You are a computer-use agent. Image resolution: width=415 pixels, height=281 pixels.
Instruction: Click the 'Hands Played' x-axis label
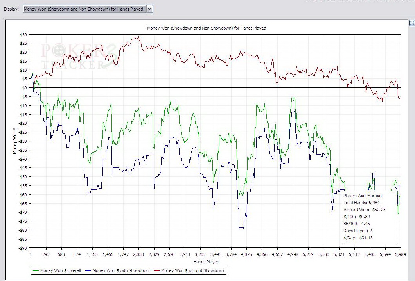pyautogui.click(x=207, y=262)
